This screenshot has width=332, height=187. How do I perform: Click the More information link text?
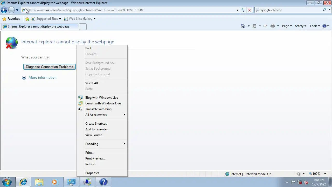click(x=43, y=77)
